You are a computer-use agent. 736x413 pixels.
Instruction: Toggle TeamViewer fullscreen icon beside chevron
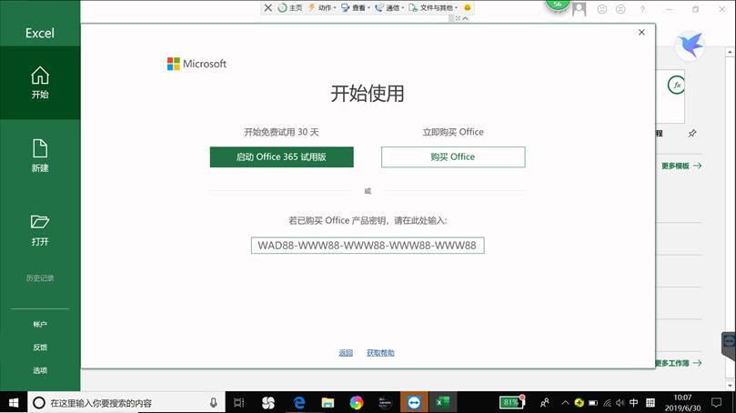[458, 18]
